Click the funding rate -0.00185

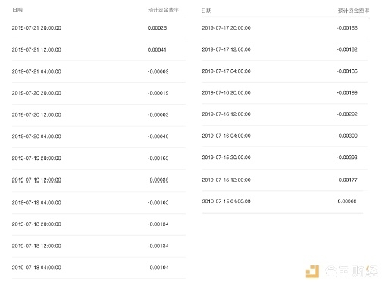click(347, 71)
